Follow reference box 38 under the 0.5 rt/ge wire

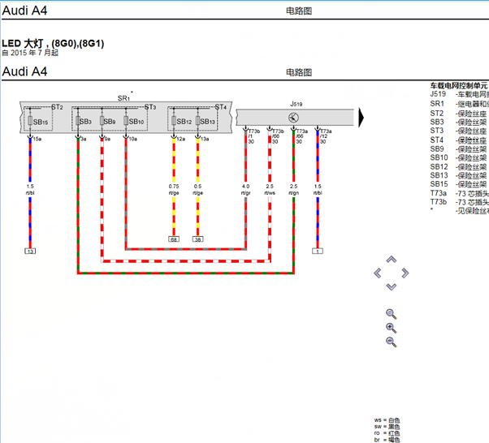tap(197, 239)
